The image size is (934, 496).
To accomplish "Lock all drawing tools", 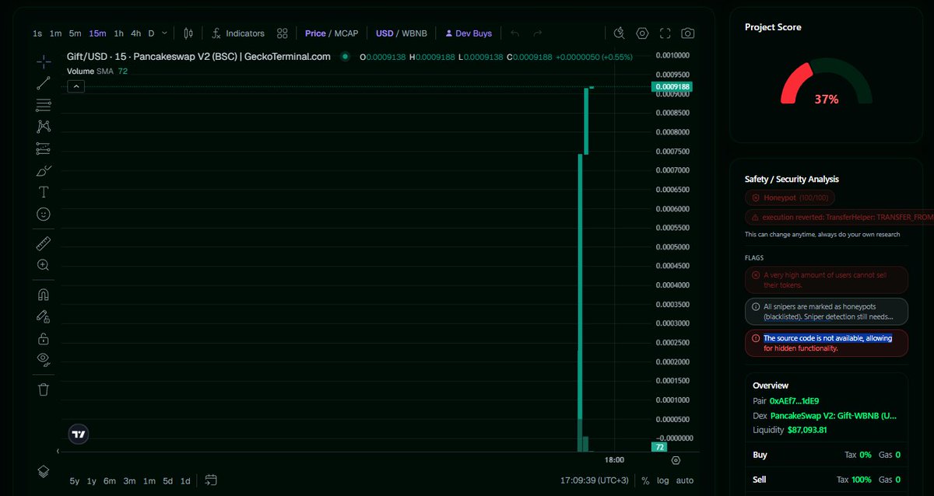I will [44, 338].
